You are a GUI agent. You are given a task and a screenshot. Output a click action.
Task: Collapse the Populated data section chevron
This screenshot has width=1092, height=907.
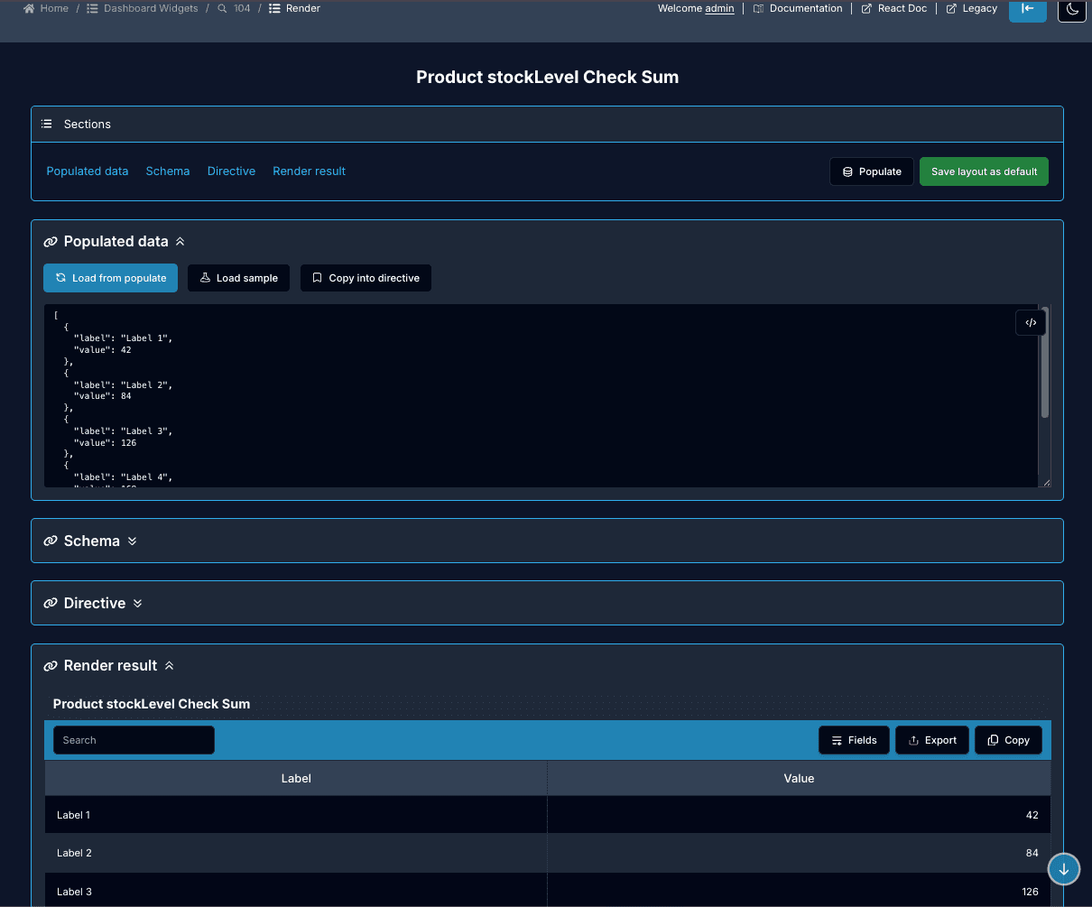coord(180,242)
